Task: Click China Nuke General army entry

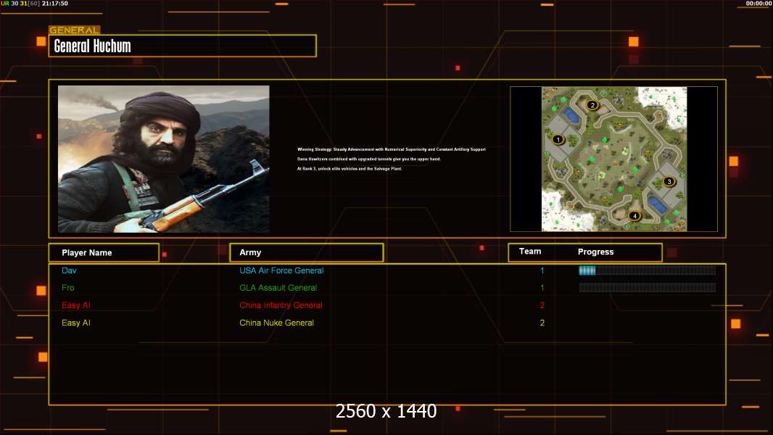Action: [x=276, y=323]
